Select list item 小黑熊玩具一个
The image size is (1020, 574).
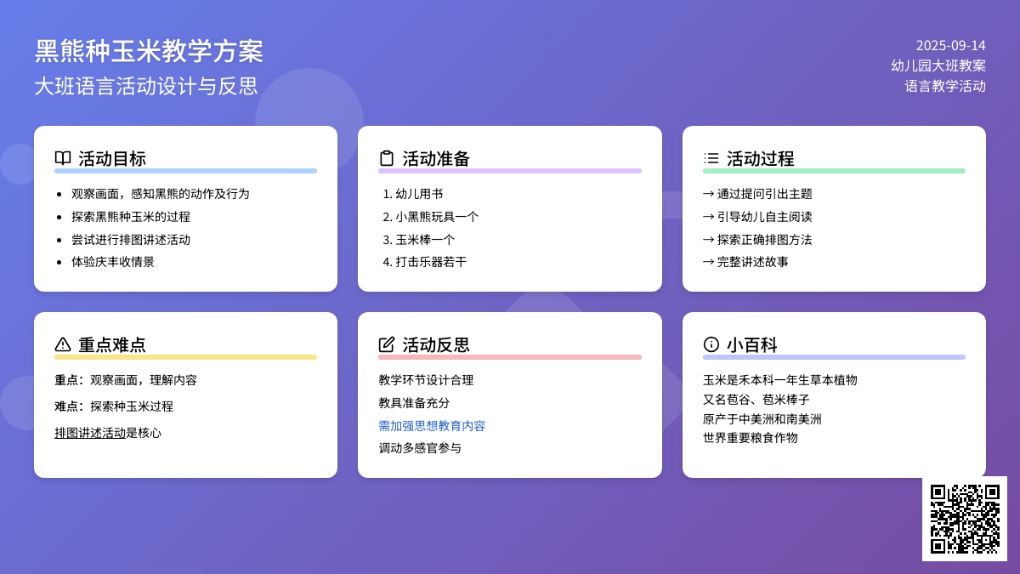click(437, 217)
